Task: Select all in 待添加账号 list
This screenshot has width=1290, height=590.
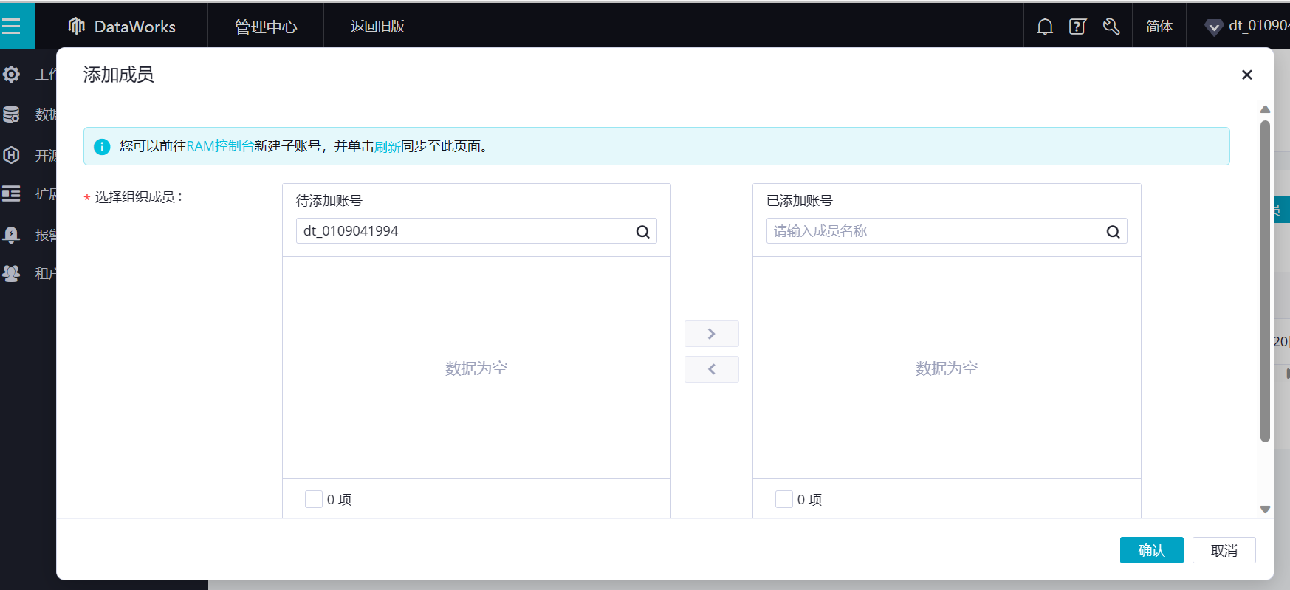Action: click(314, 499)
